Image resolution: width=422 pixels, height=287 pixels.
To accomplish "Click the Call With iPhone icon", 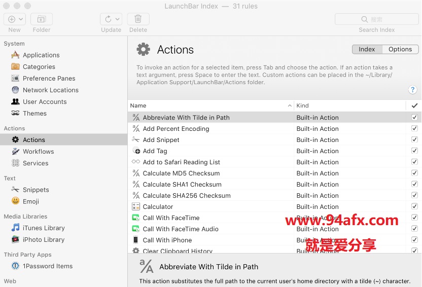I will [x=135, y=240].
